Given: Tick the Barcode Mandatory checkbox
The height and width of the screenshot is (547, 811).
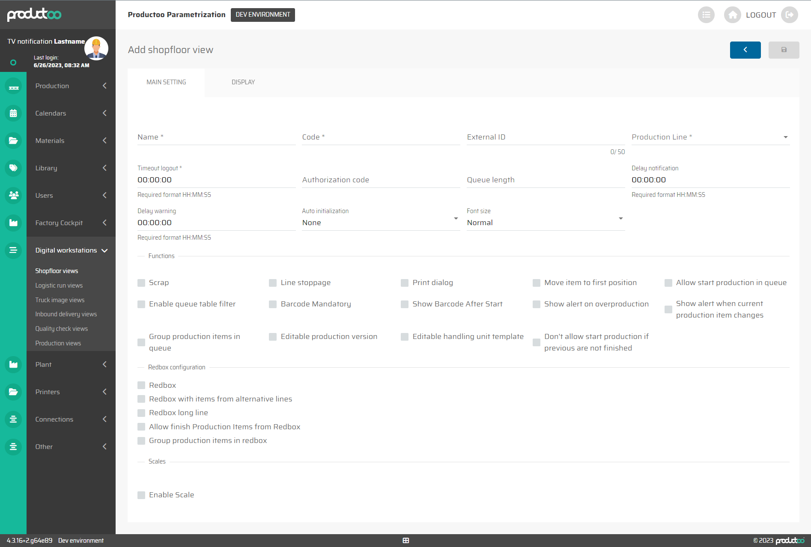Looking at the screenshot, I should [x=273, y=304].
